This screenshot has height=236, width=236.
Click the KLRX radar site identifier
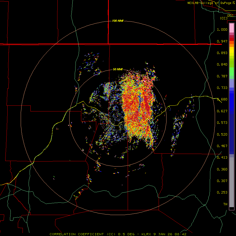(x=147, y=234)
